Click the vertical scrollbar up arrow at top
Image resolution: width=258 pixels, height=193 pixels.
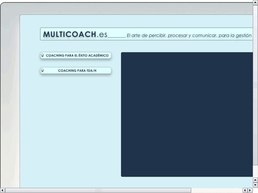point(256,2)
